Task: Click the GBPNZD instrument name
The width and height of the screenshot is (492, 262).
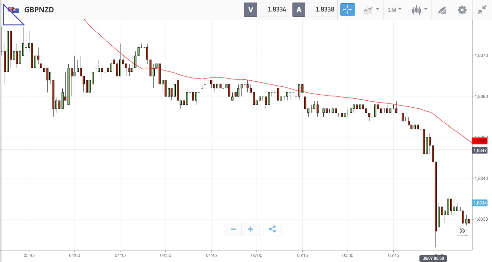Action: tap(39, 10)
